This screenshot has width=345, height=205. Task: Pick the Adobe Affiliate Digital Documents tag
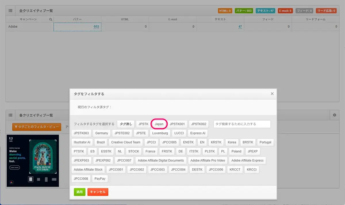[x=161, y=160]
